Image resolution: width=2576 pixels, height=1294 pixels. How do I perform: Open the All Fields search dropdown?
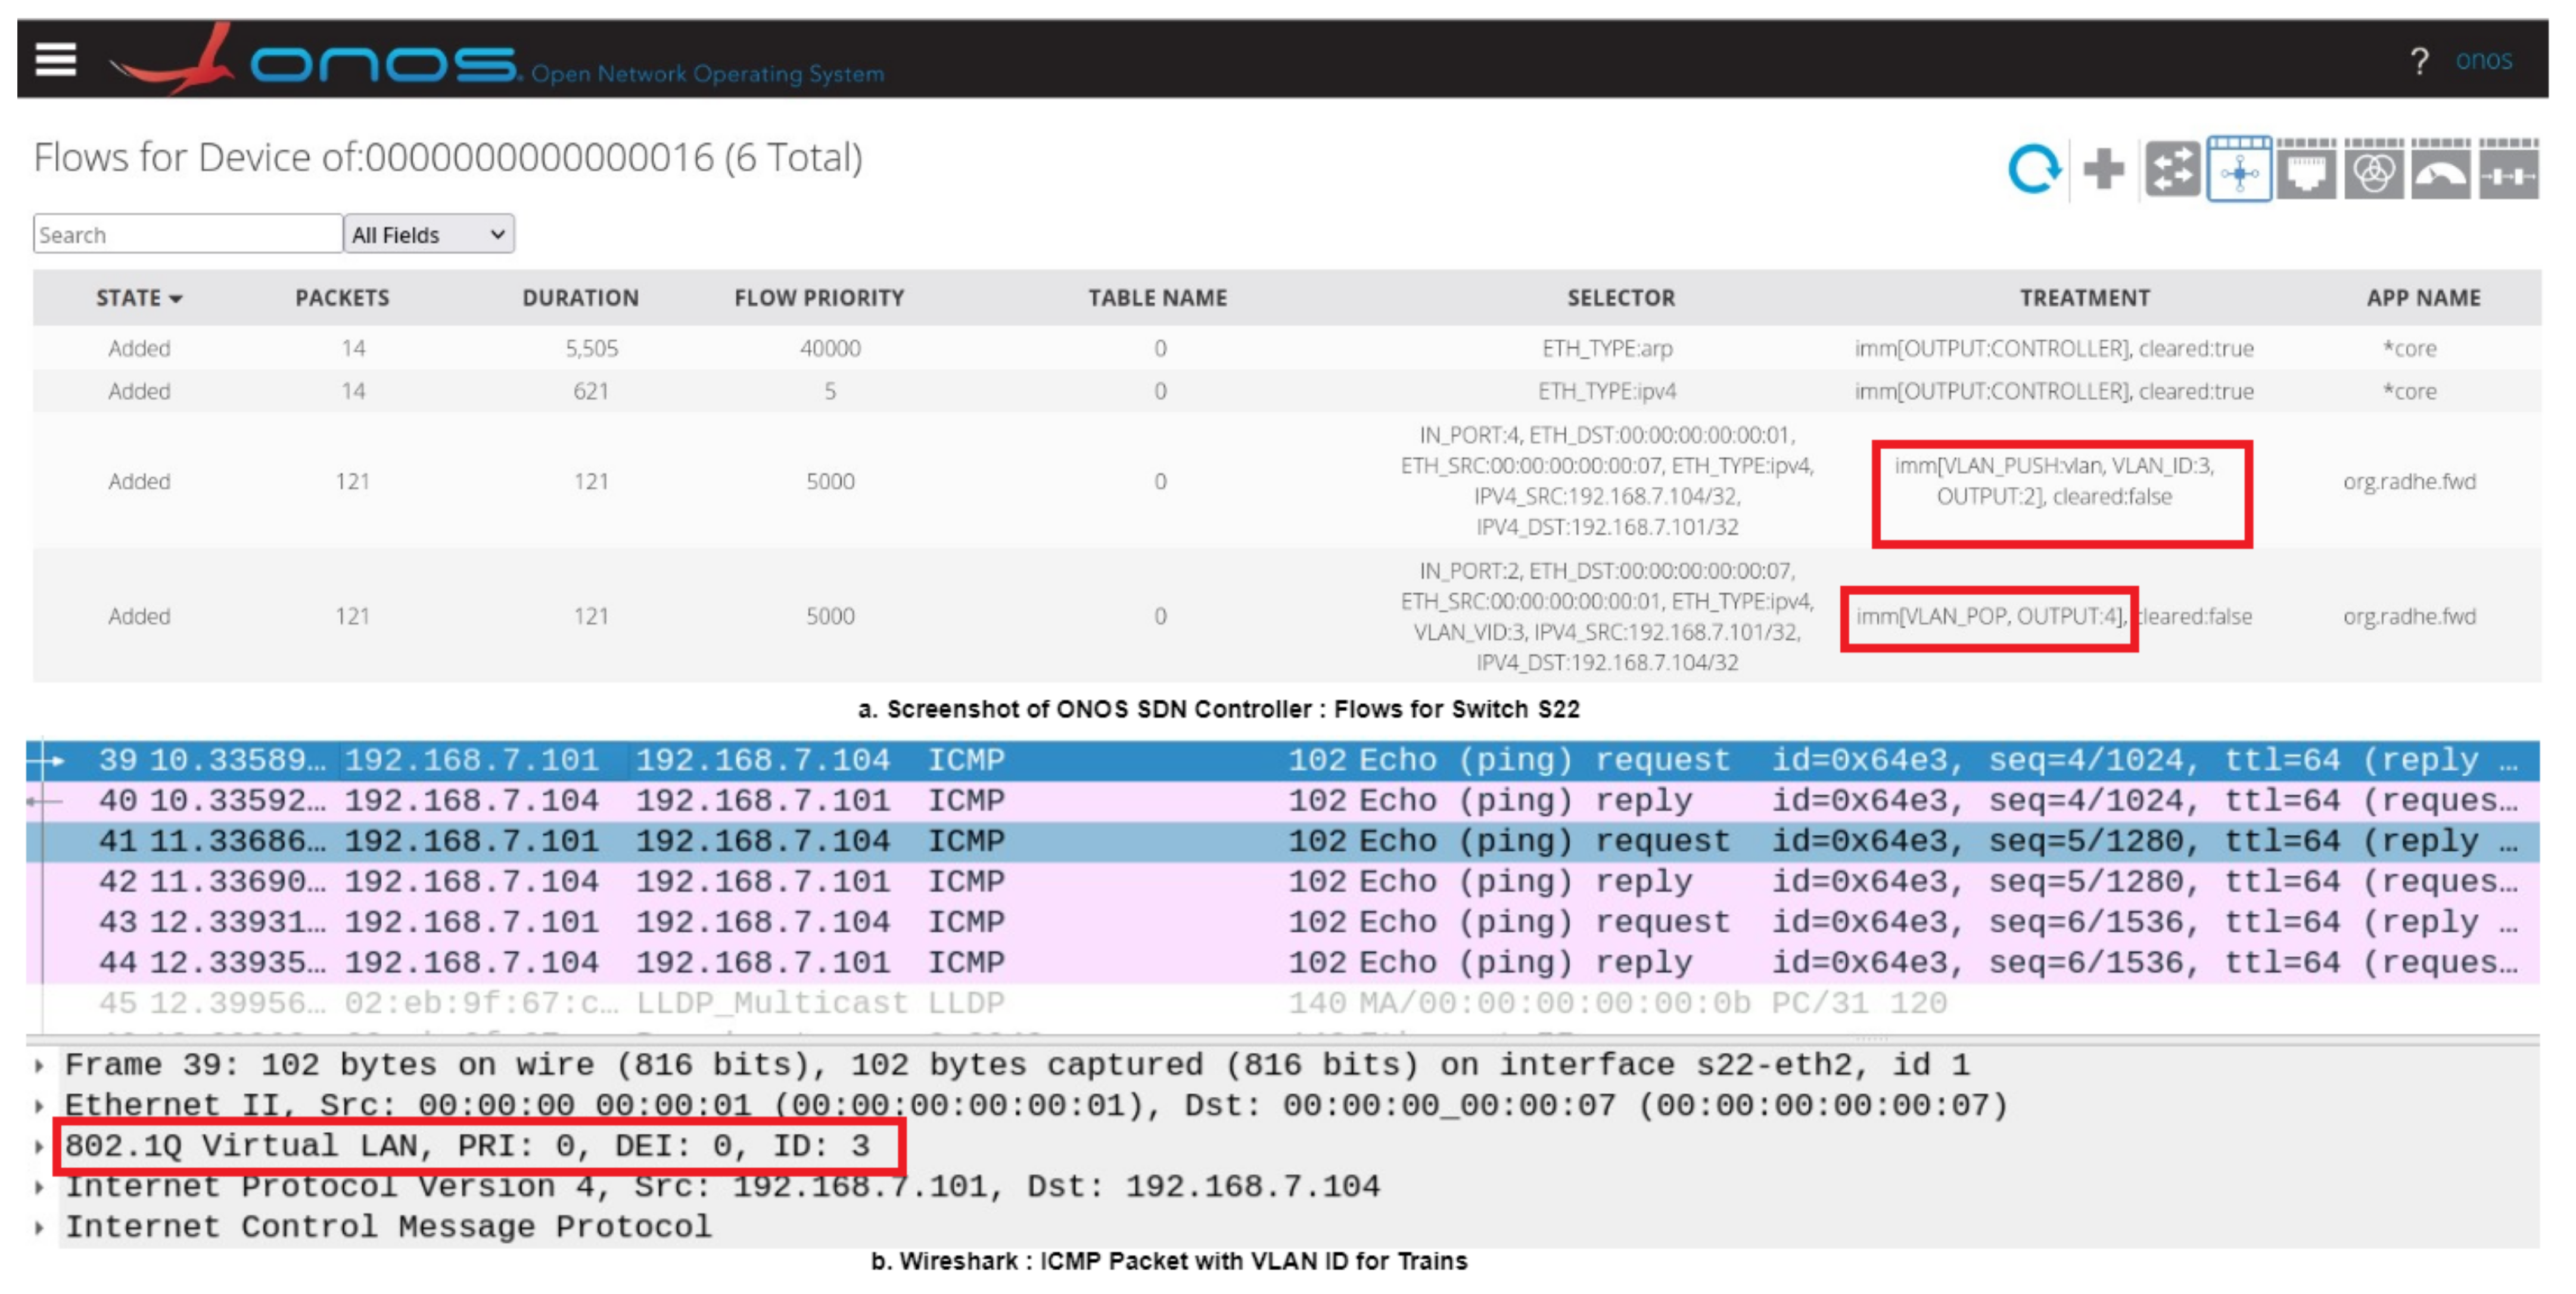(x=428, y=234)
